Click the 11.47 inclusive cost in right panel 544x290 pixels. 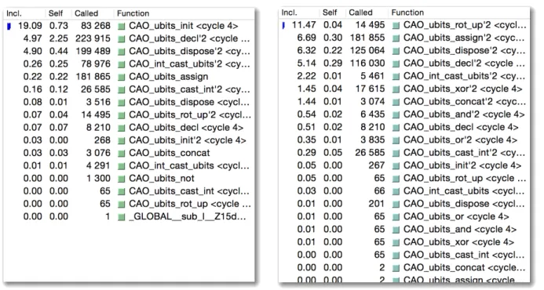[x=304, y=25]
